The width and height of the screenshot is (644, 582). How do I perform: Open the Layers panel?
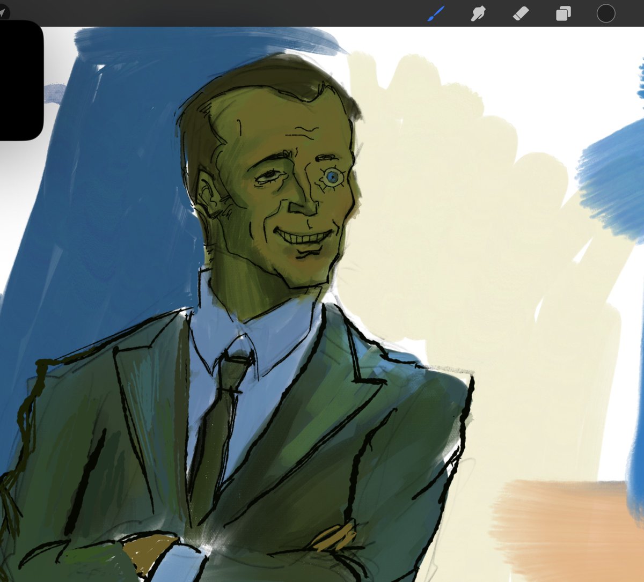pos(563,13)
